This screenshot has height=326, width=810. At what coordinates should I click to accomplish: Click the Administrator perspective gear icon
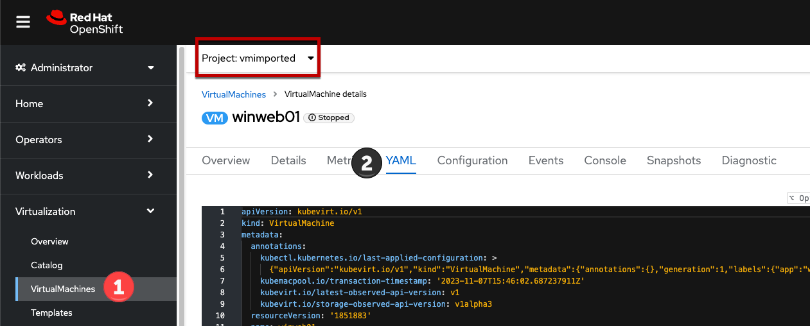(21, 67)
